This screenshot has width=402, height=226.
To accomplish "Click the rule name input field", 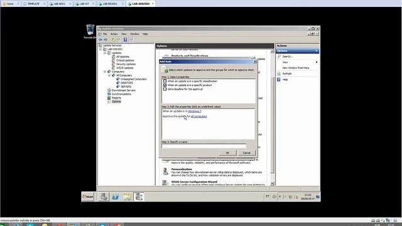I will coord(204,146).
